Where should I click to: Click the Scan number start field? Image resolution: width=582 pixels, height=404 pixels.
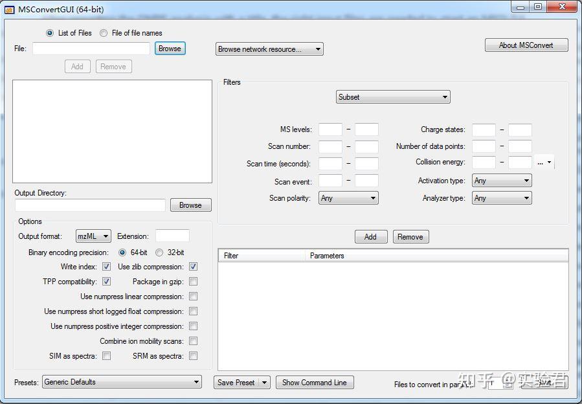[330, 147]
